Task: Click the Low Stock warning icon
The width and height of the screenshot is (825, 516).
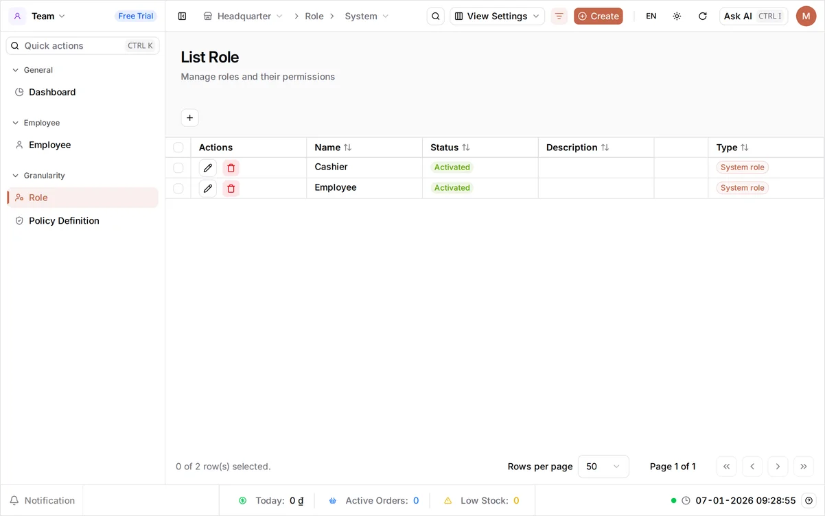Action: click(x=448, y=501)
